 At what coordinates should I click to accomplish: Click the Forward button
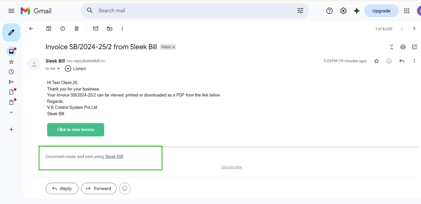coord(99,189)
